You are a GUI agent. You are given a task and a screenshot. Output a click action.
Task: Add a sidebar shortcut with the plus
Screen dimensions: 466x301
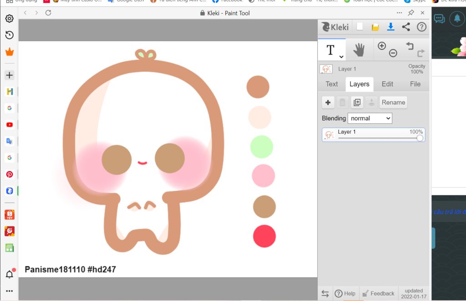10,75
